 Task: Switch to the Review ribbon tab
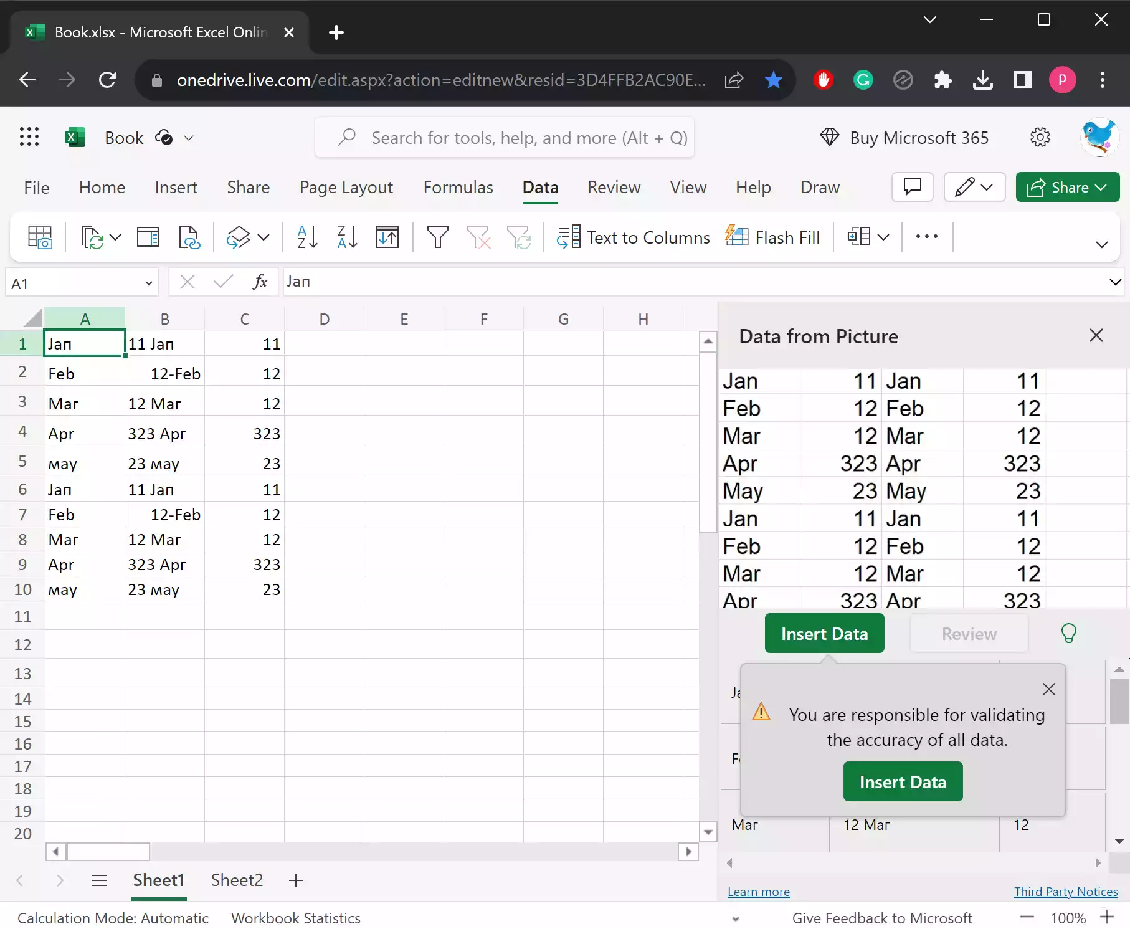tap(614, 187)
